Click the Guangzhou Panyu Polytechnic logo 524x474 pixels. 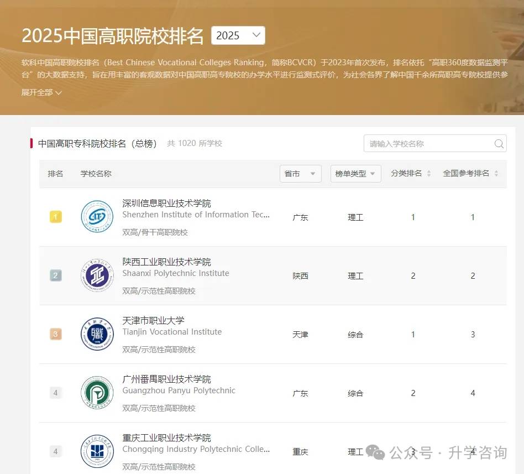[x=97, y=392]
